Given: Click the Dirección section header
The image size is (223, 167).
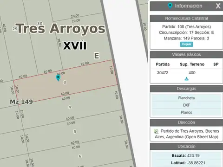Looking at the screenshot, I should pos(186,122).
